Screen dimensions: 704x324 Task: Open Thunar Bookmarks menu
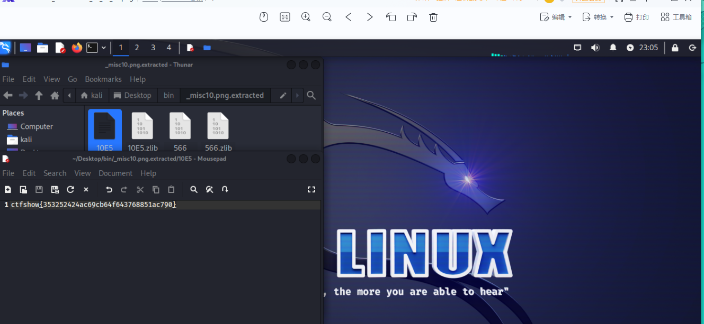(103, 79)
